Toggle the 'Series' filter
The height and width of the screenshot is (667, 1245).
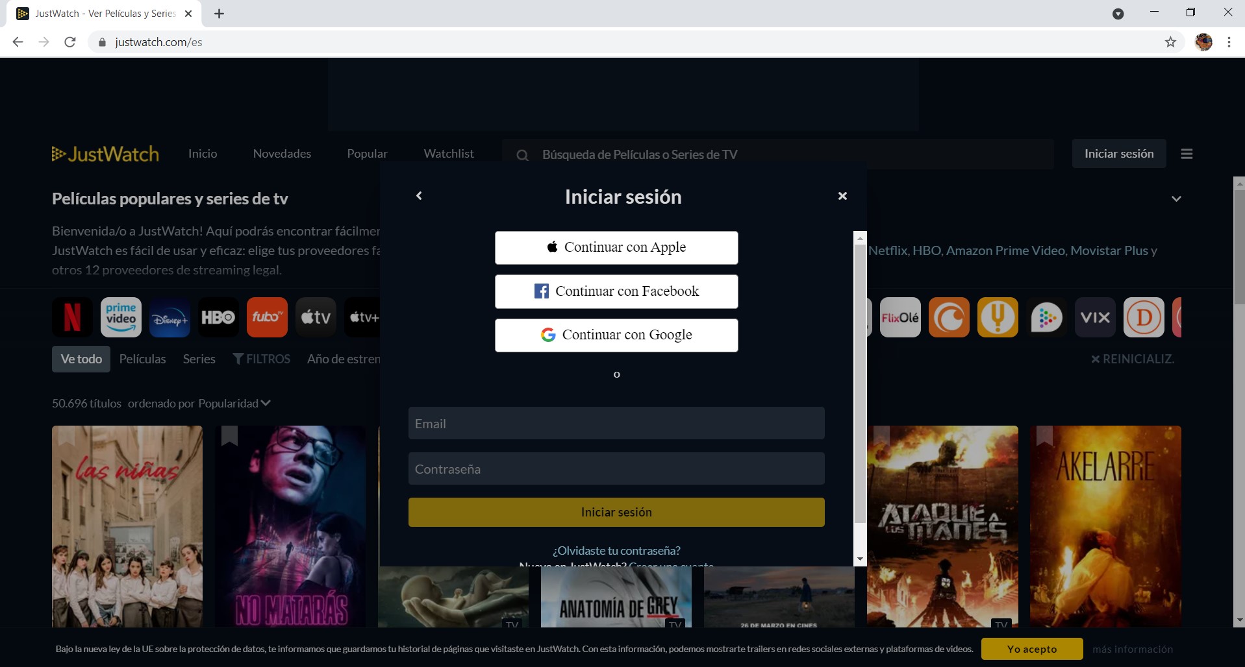[199, 359]
